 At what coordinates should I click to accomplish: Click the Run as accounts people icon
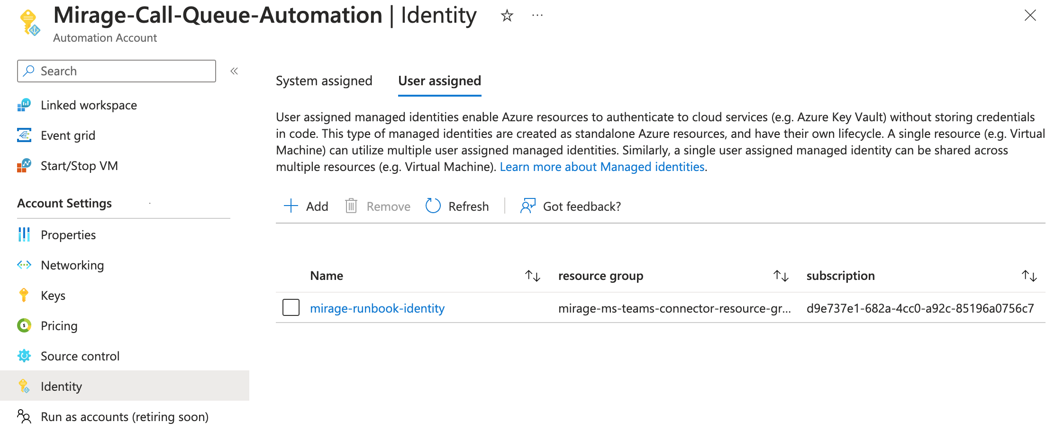(x=24, y=416)
